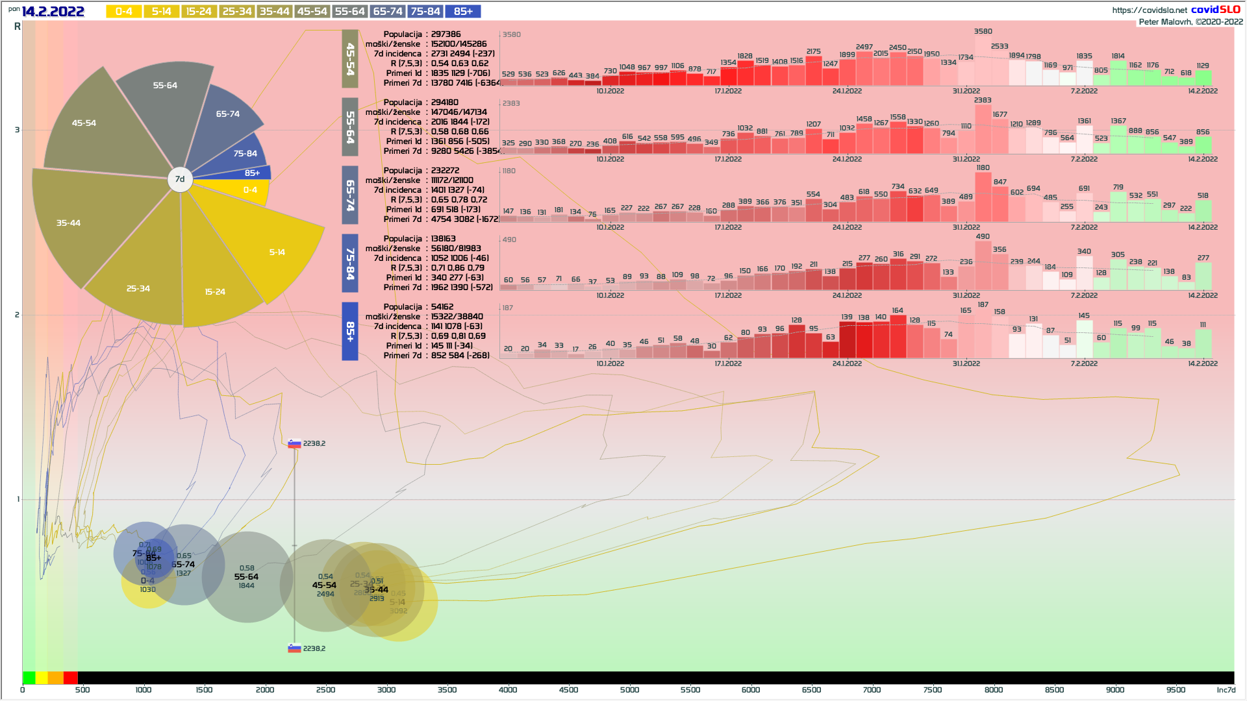Click the lower Slovenia flag marker

294,648
